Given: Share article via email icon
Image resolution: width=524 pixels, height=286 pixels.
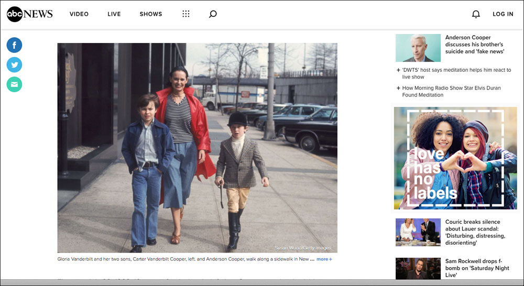Looking at the screenshot, I should pyautogui.click(x=14, y=84).
